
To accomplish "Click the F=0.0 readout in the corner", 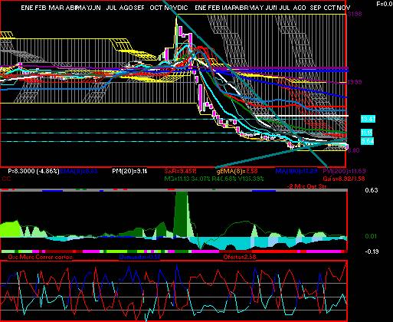I will coord(385,4).
